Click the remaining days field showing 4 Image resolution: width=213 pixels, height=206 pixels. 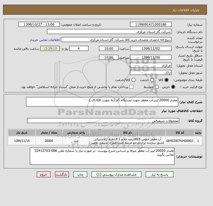(x=79, y=48)
